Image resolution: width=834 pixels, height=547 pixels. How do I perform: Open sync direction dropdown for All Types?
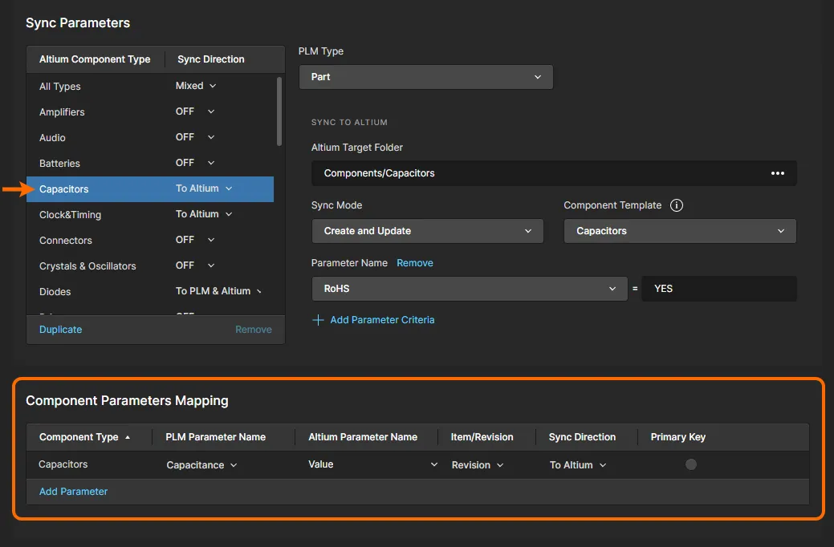pyautogui.click(x=196, y=86)
